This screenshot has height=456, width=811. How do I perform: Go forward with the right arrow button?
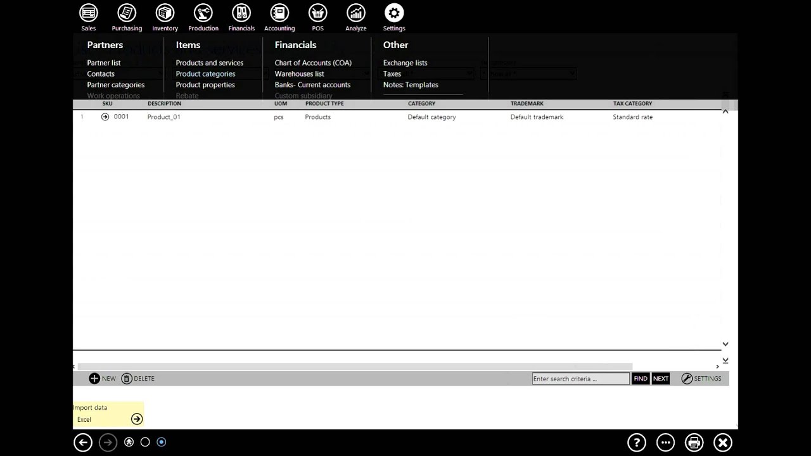point(108,443)
